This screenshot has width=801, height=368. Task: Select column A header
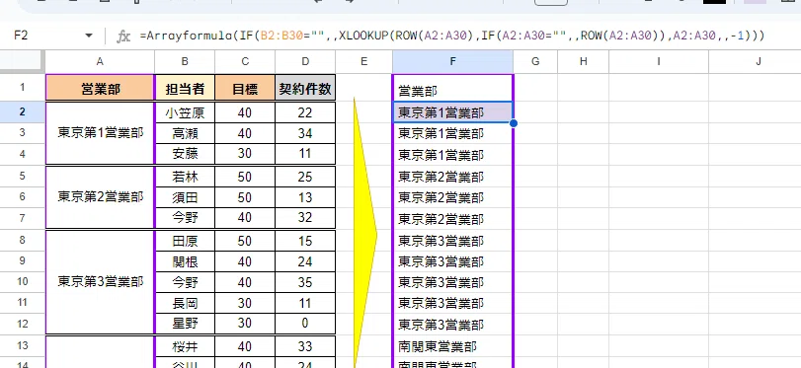point(100,62)
